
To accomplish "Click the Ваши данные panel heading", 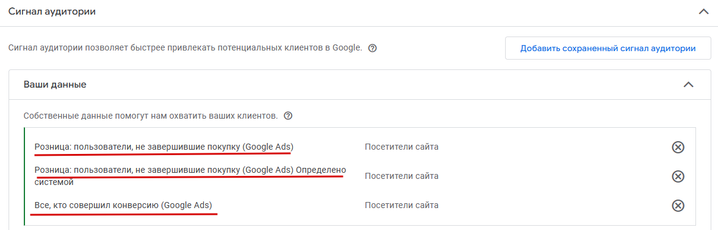I will click(55, 85).
